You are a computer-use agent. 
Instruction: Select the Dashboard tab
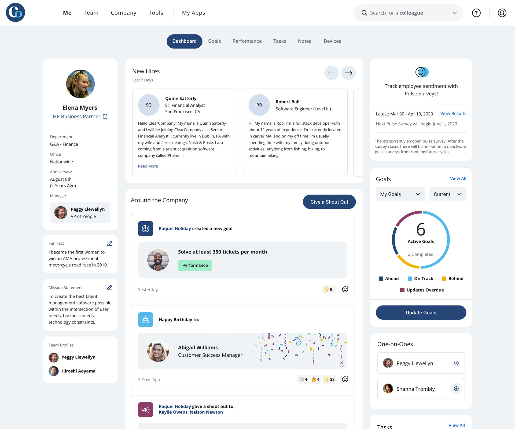point(184,41)
